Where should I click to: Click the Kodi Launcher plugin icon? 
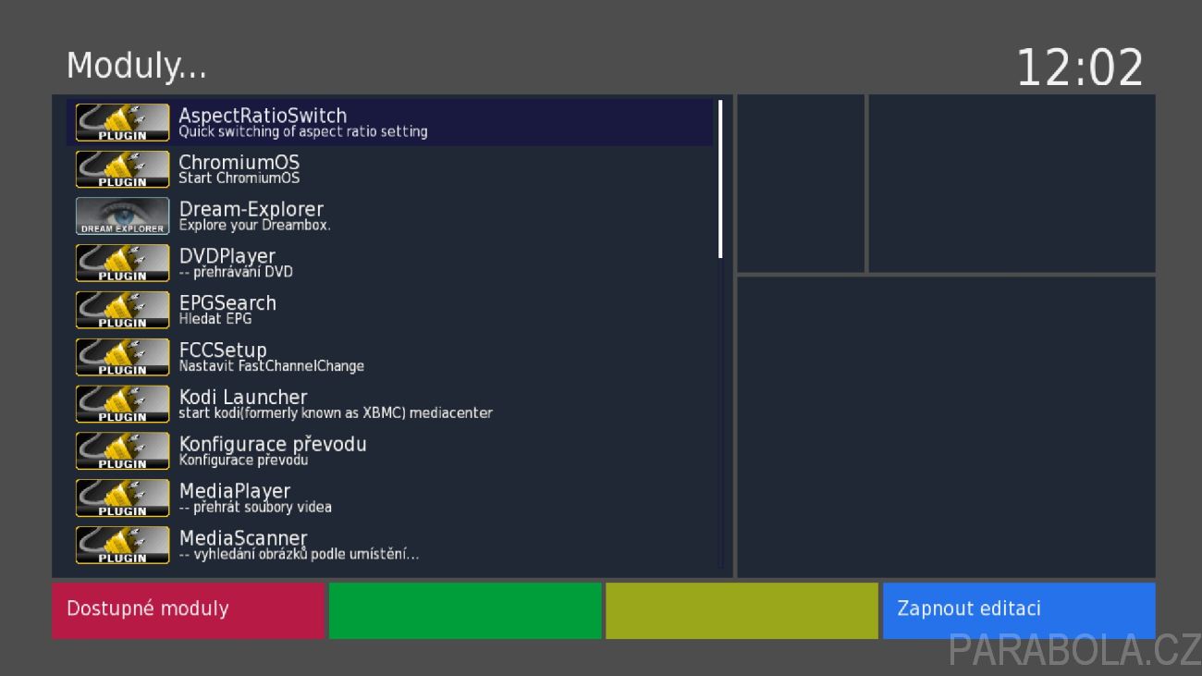click(x=123, y=404)
